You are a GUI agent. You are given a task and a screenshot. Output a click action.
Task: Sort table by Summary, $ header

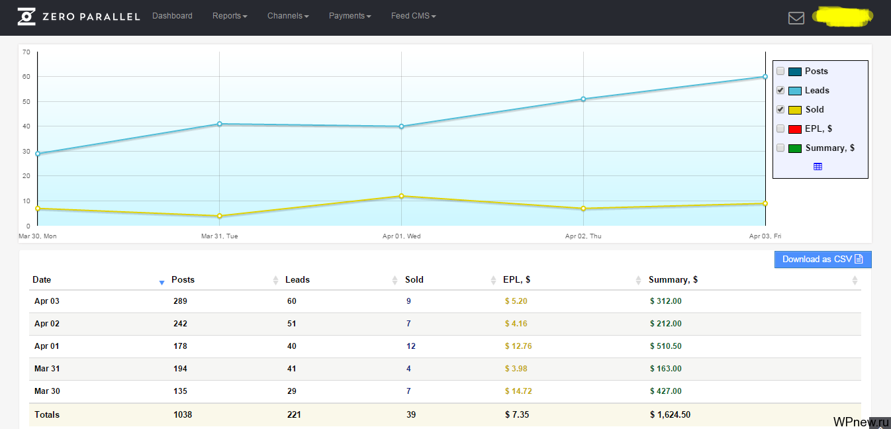coord(673,280)
